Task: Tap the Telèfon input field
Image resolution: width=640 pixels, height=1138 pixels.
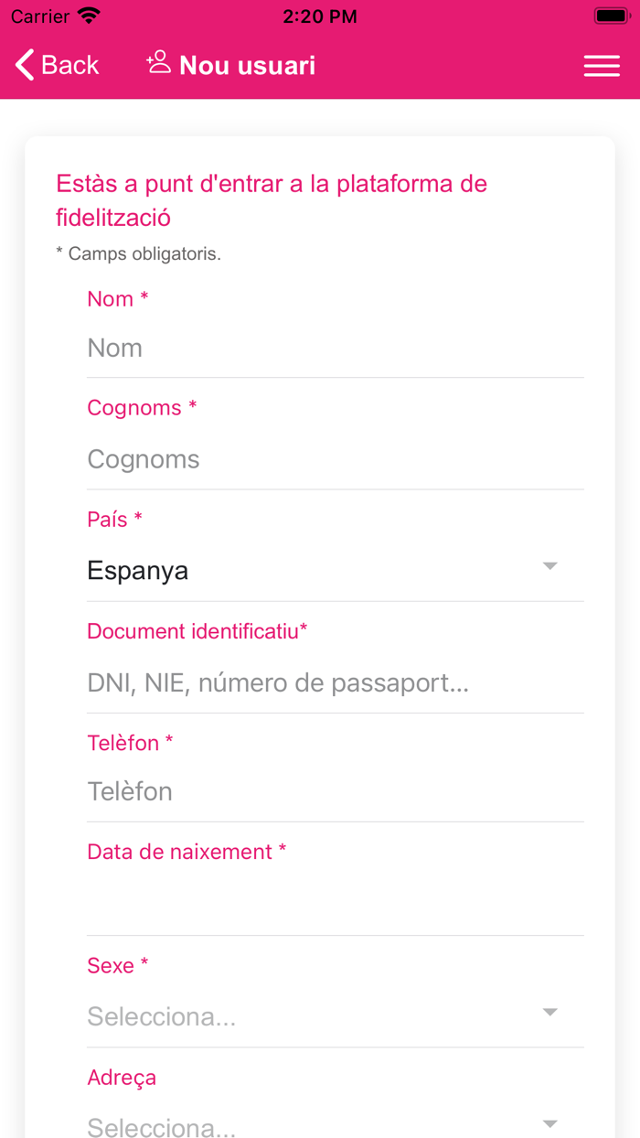Action: 335,791
